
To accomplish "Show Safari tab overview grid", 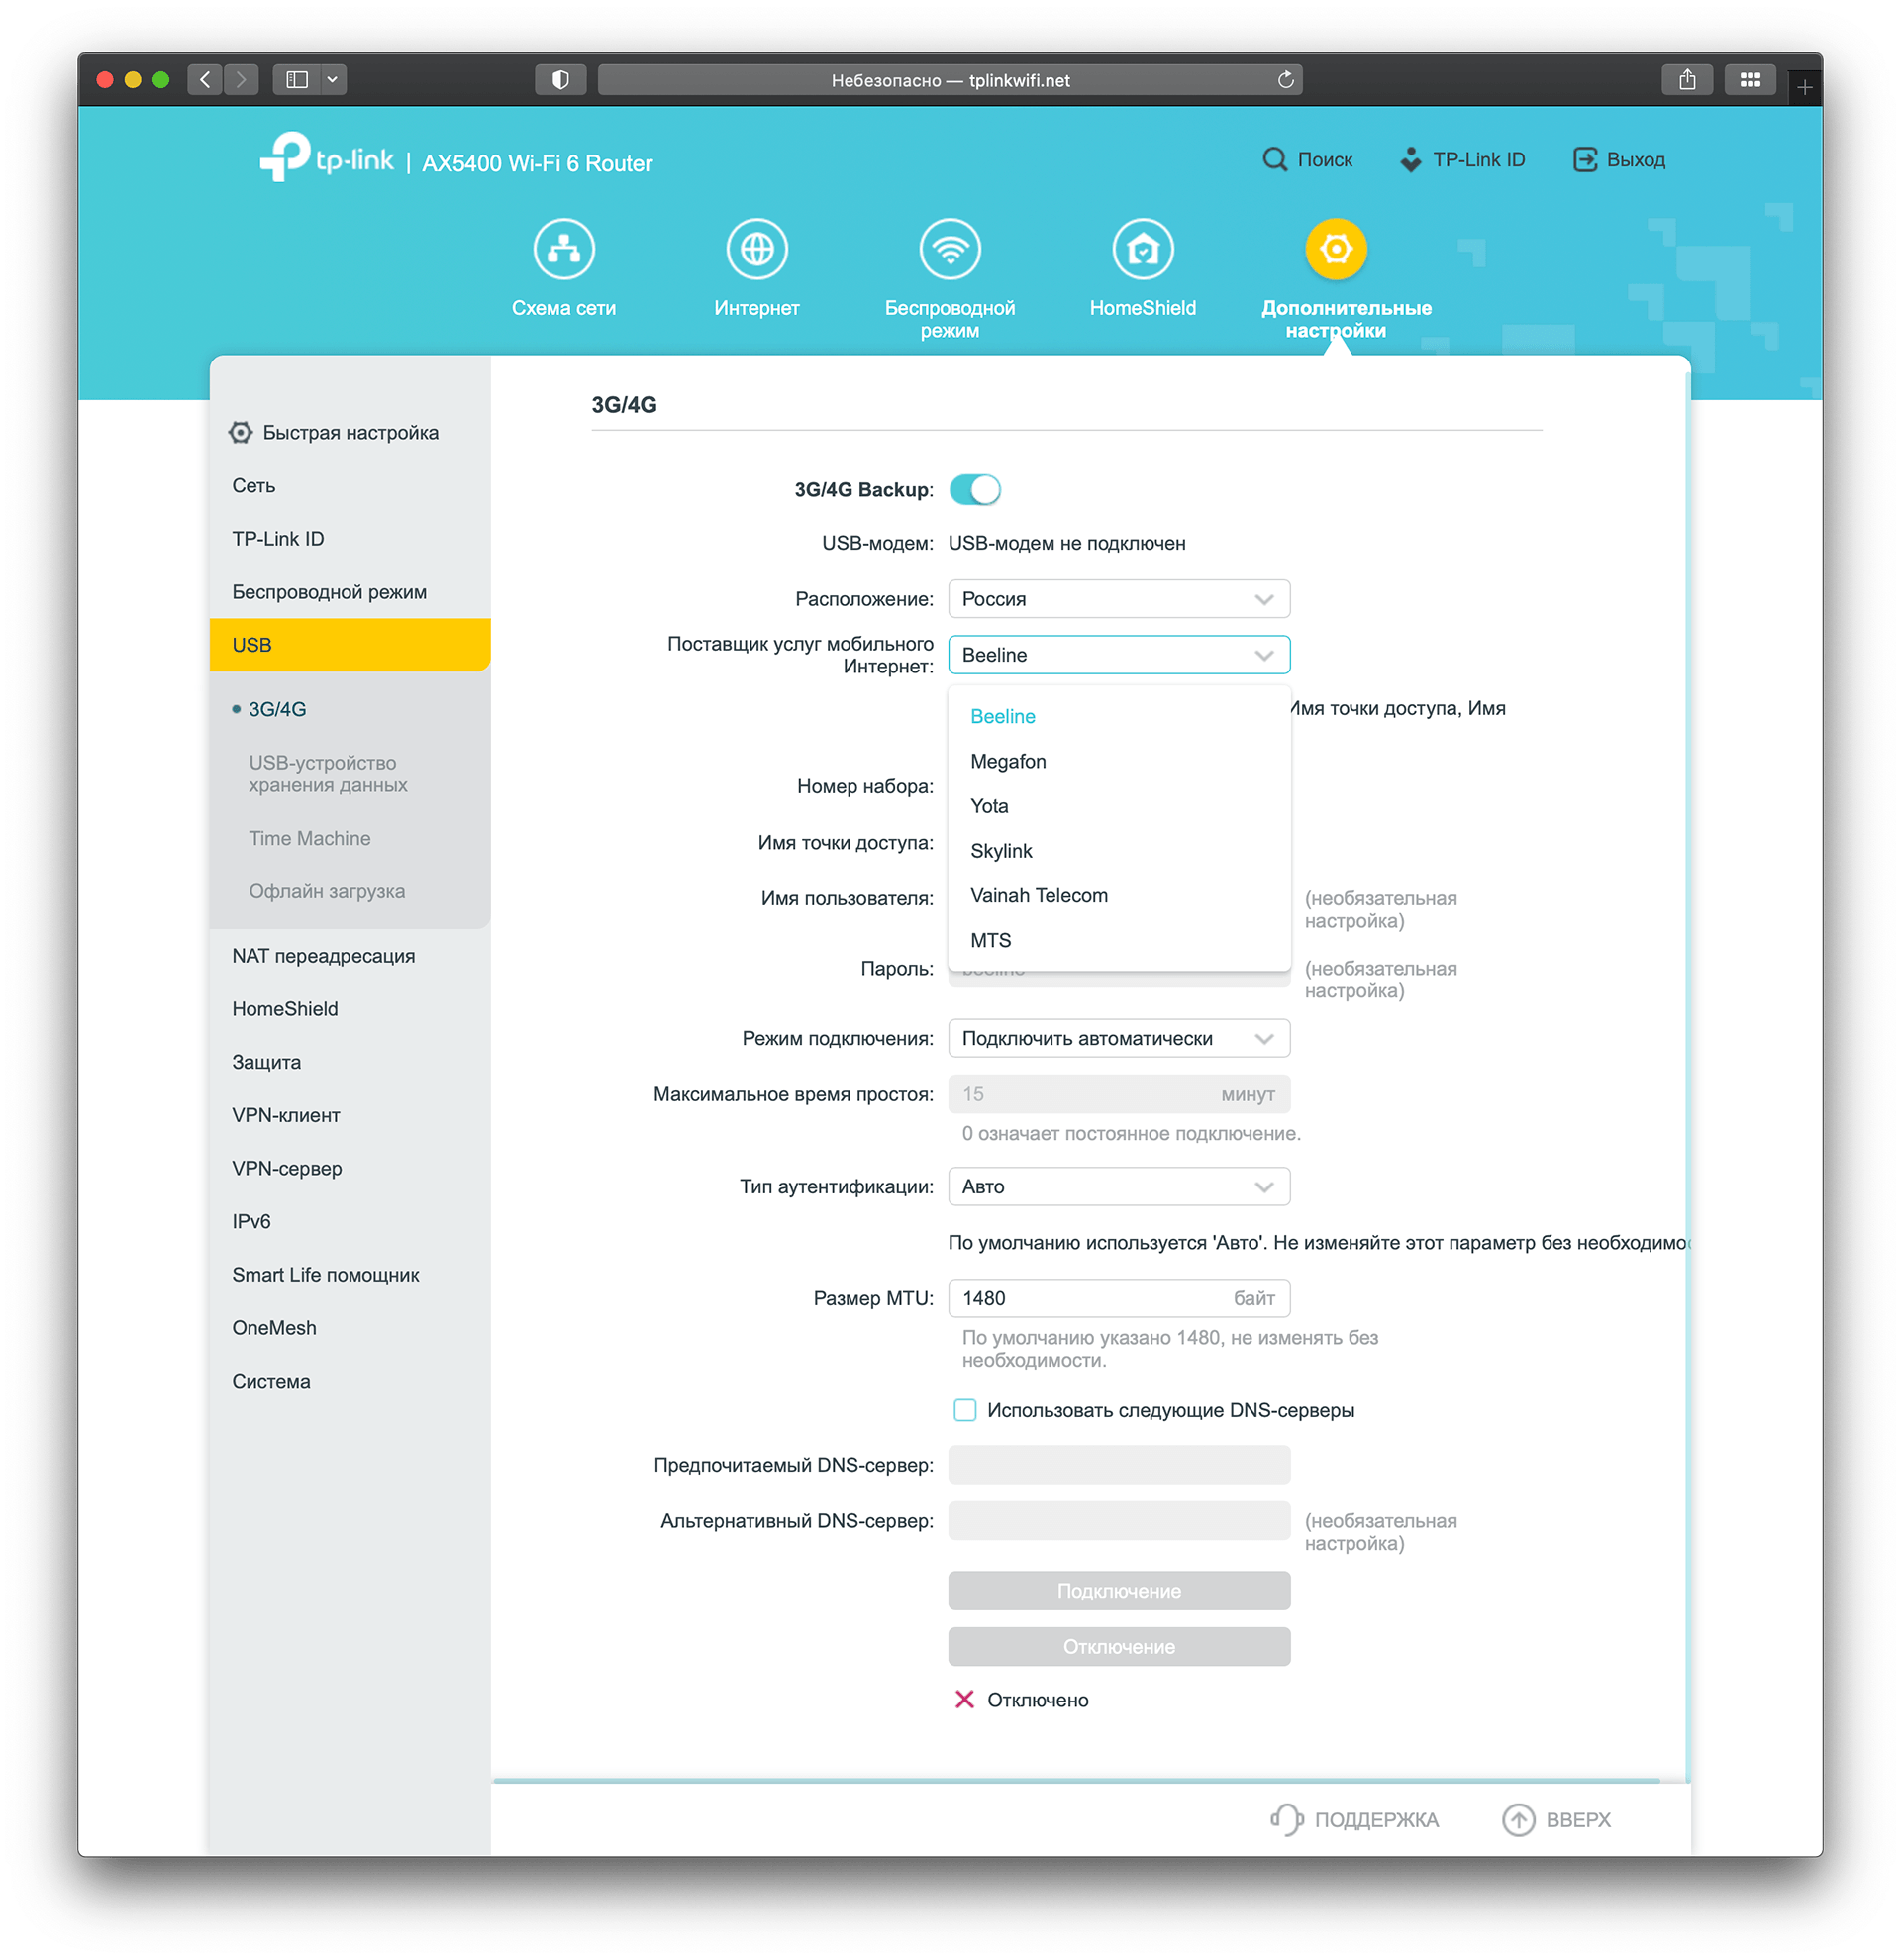I will (1750, 80).
